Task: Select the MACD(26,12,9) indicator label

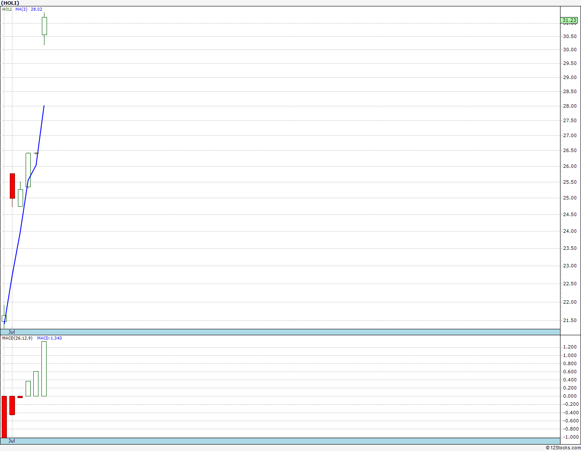Action: click(17, 338)
